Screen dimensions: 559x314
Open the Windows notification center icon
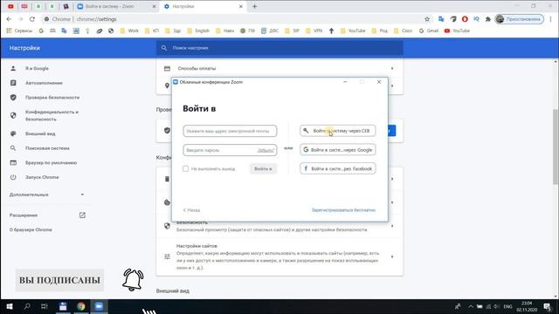coord(548,306)
